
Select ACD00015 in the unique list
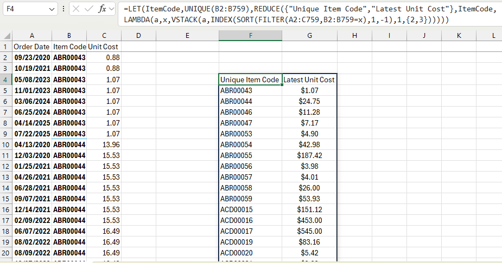pyautogui.click(x=250, y=209)
